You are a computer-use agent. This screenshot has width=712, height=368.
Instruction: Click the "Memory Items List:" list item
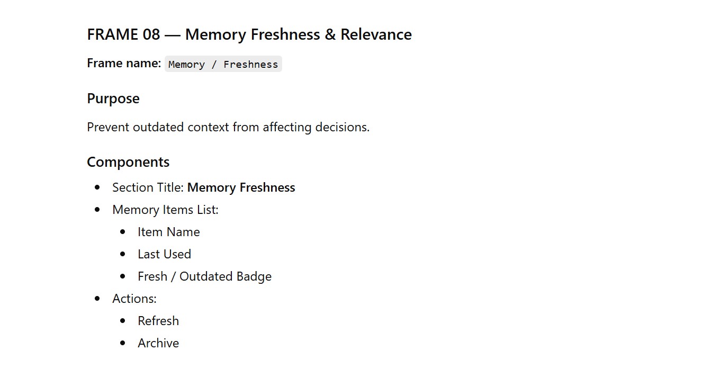pos(165,210)
